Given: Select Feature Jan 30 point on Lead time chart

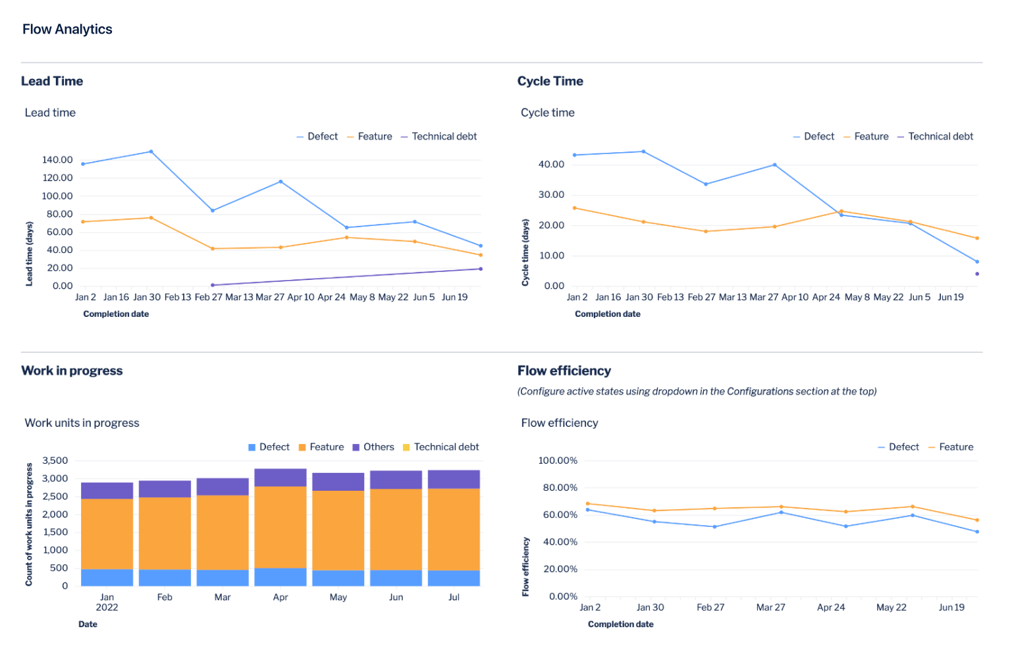Looking at the screenshot, I should (151, 218).
